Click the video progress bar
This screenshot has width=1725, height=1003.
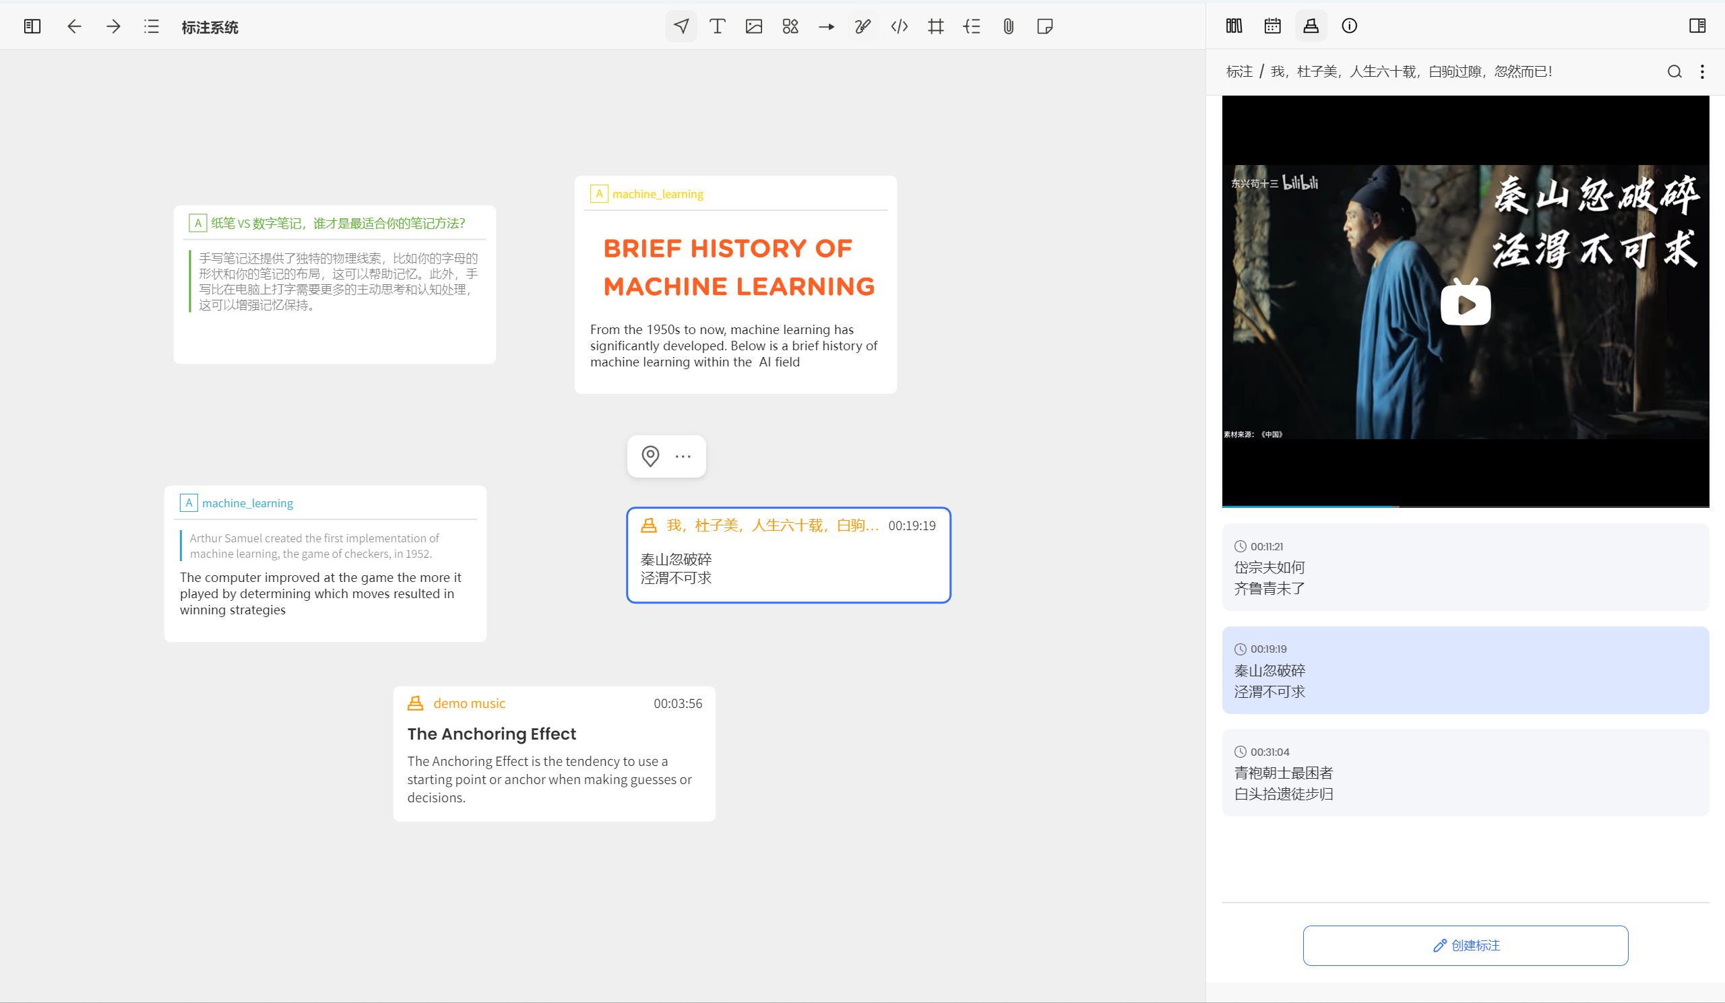pos(1466,507)
